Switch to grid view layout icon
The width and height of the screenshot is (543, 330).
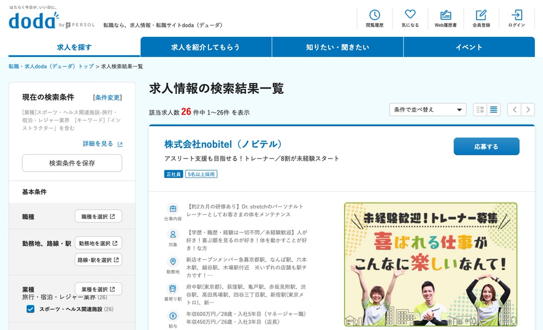click(x=479, y=110)
